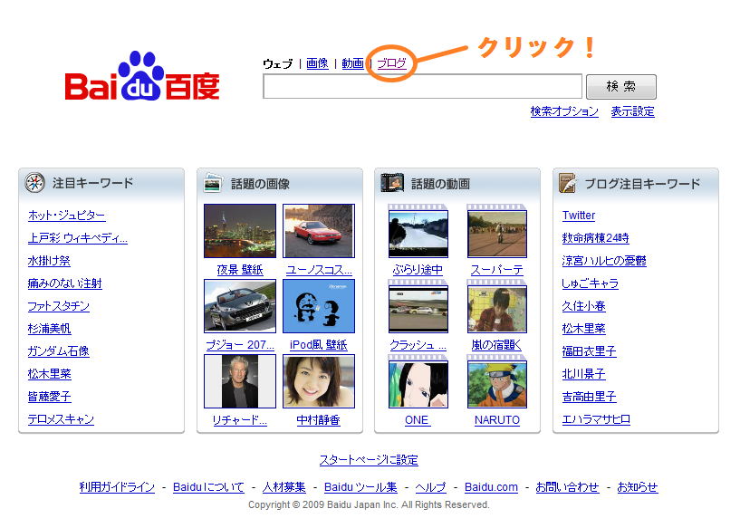Open keyword 杉浦美帆
Screen dimensions: 740x528
49,329
